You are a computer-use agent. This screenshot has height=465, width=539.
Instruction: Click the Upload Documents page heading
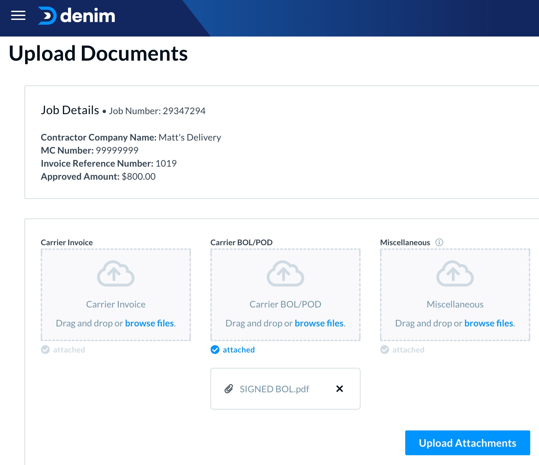pos(98,53)
